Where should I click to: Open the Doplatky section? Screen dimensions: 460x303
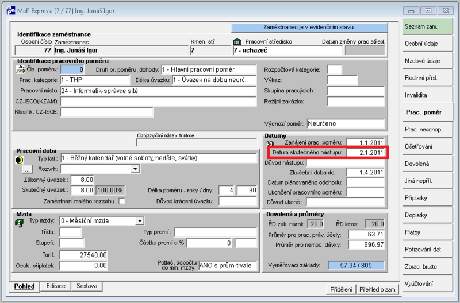[427, 215]
